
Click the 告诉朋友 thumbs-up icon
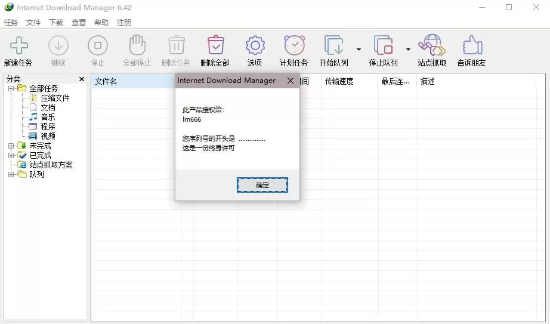pyautogui.click(x=472, y=45)
